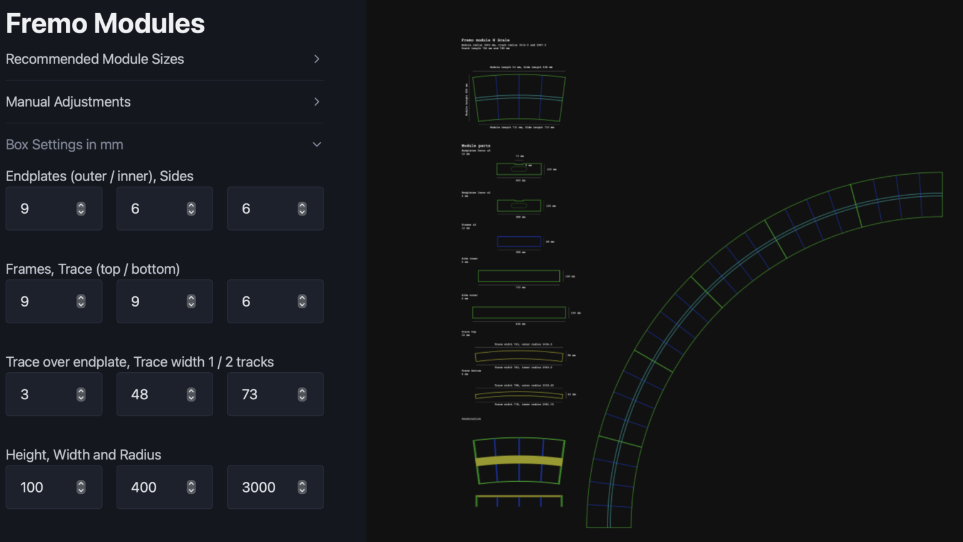Click the "Endplates (outer / inner), Sides" label
The height and width of the screenshot is (542, 963).
(x=100, y=176)
